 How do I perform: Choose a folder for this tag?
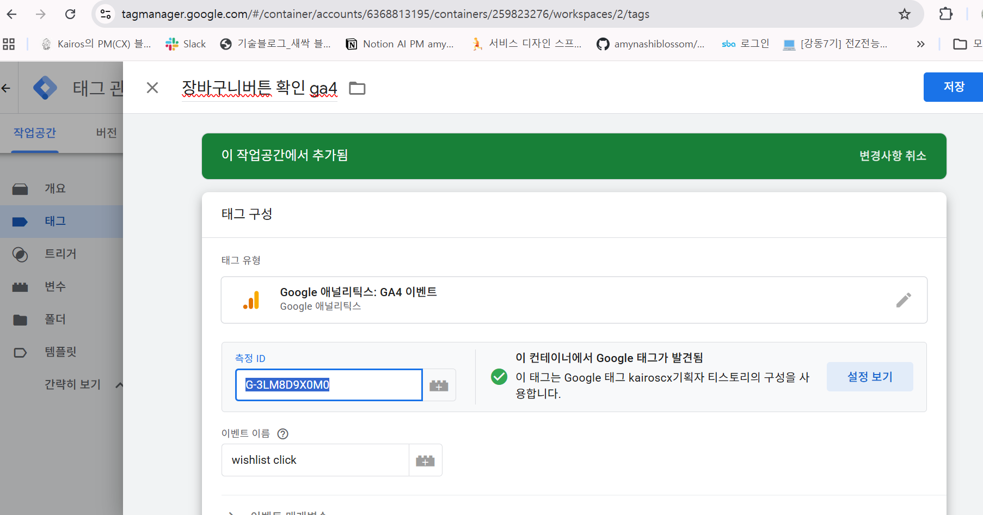click(357, 88)
